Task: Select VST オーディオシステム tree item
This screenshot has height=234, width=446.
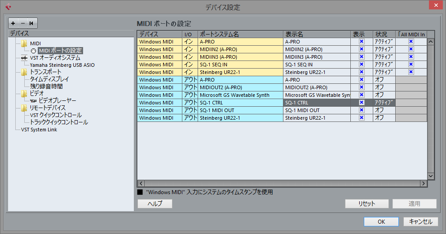Action: 55,58
